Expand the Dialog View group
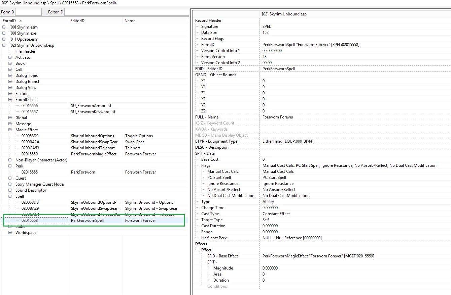 (x=10, y=88)
